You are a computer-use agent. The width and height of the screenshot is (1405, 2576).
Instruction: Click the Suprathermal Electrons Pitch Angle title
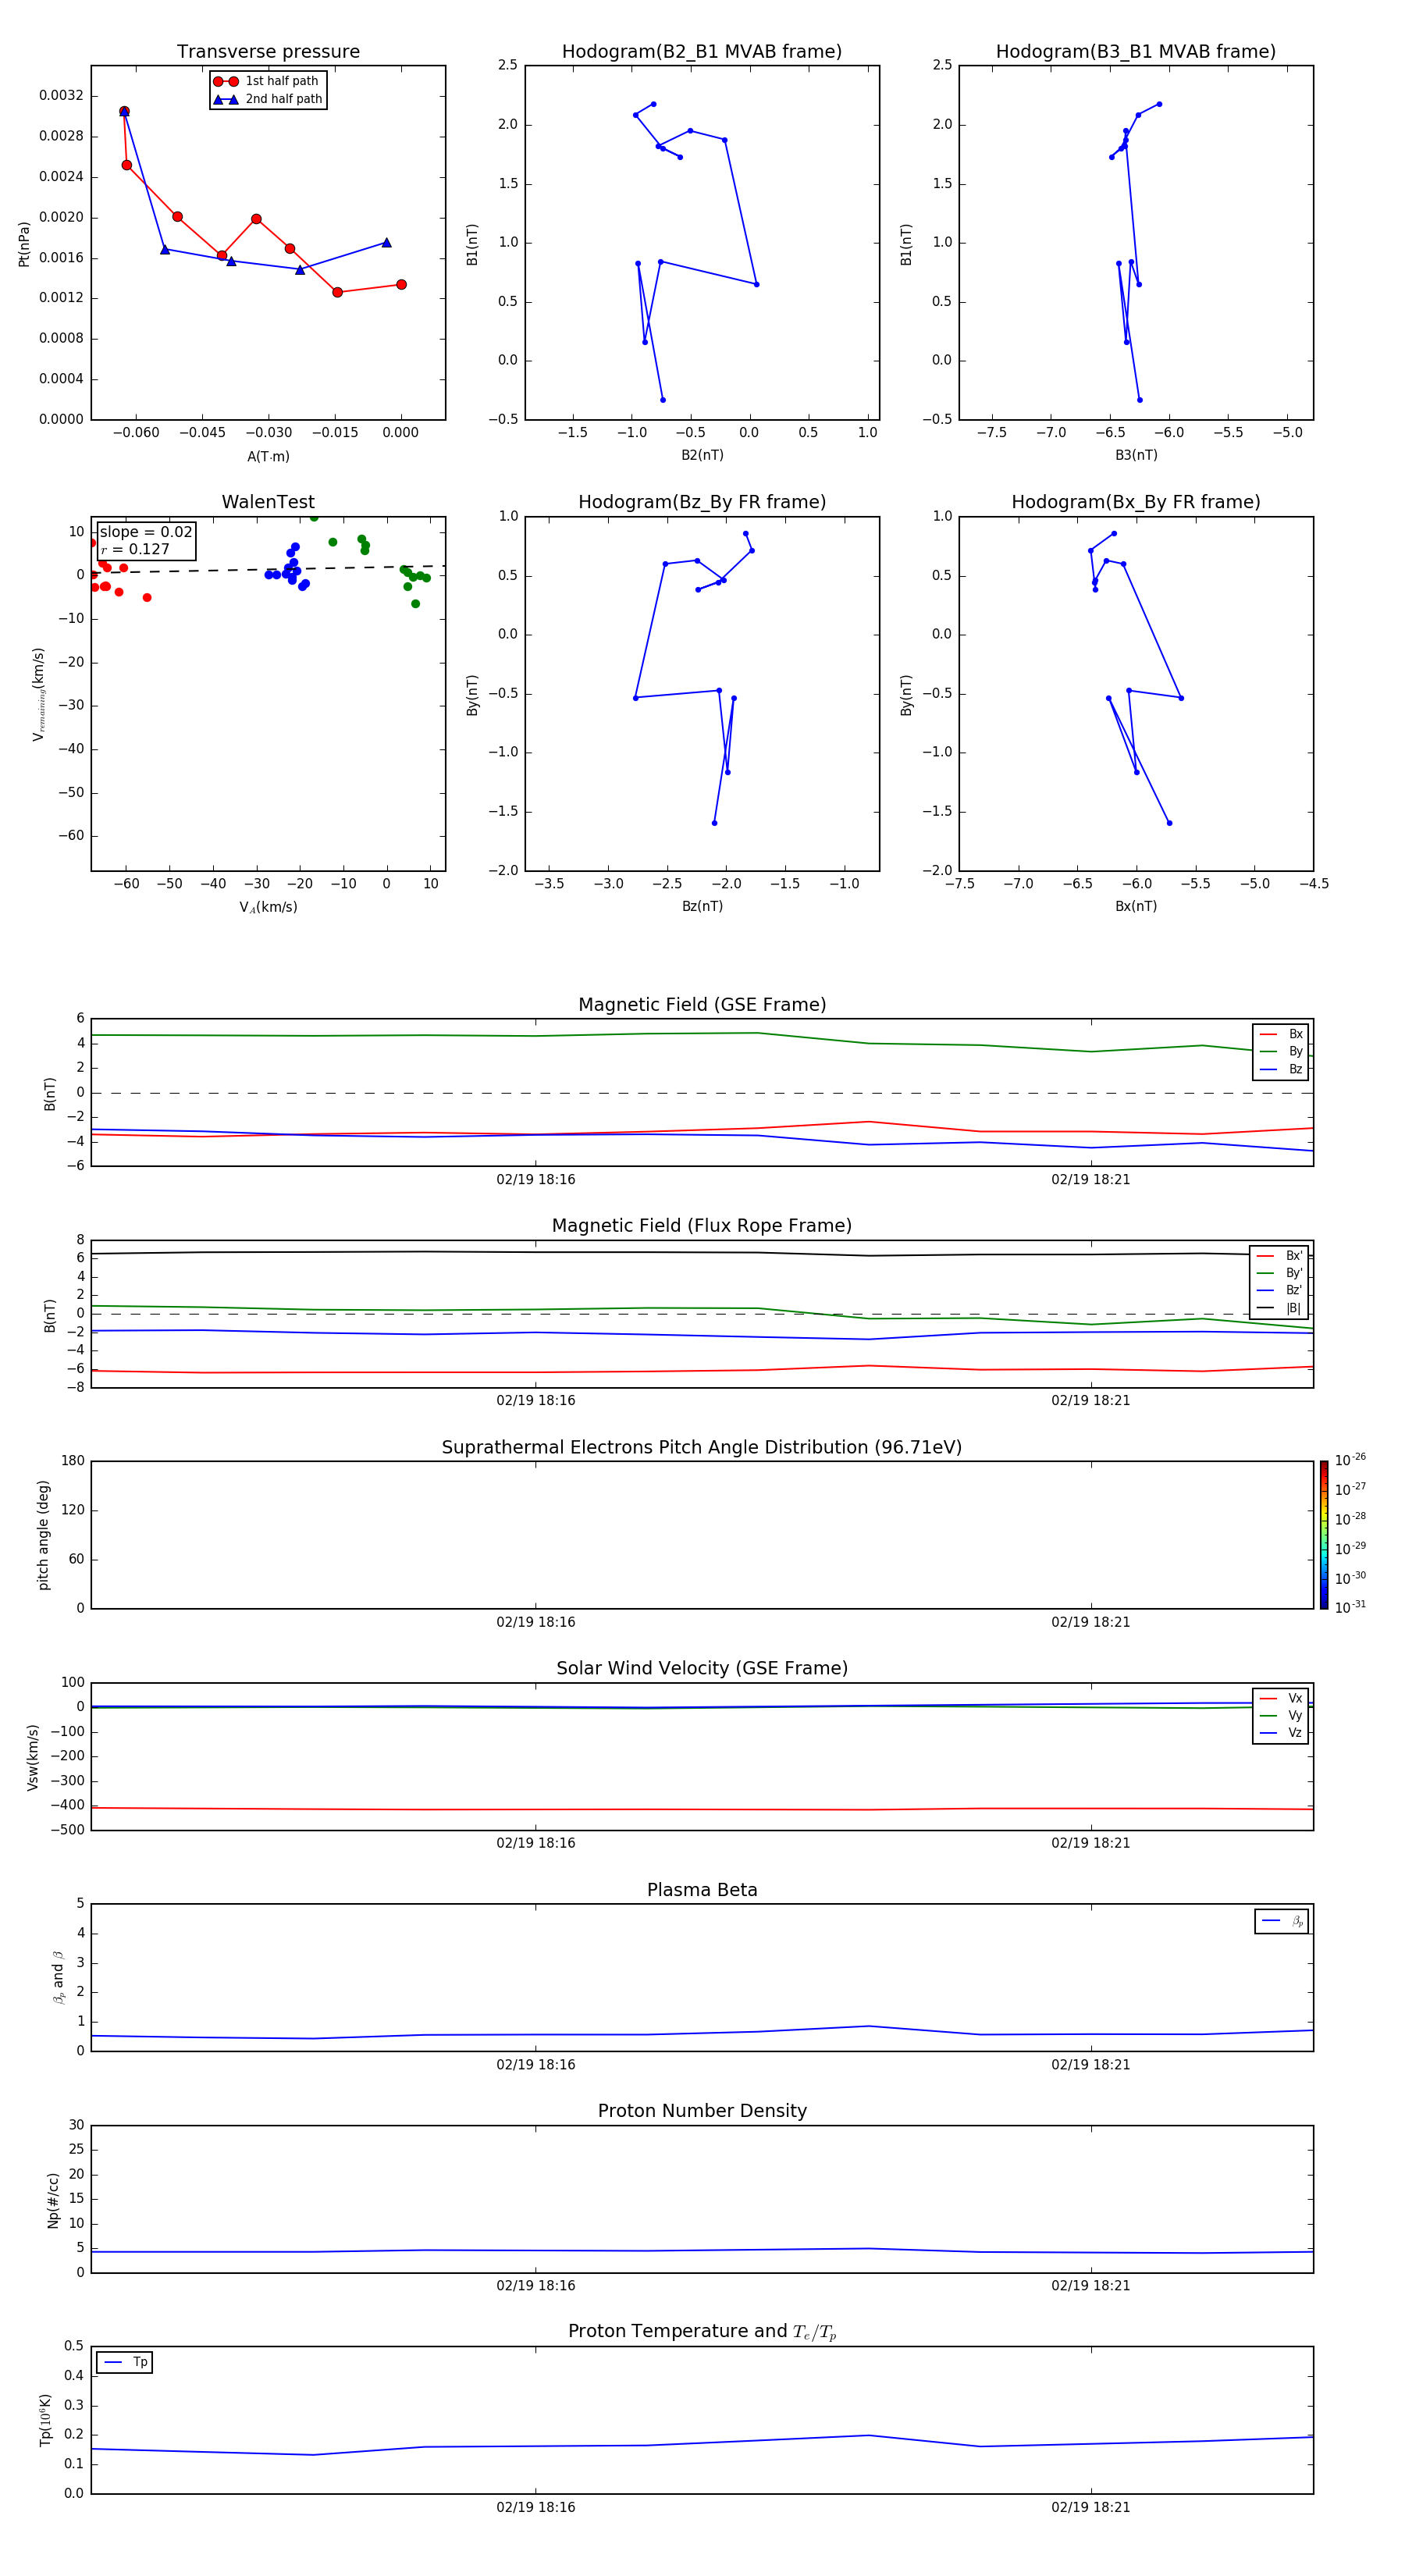pyautogui.click(x=702, y=1447)
